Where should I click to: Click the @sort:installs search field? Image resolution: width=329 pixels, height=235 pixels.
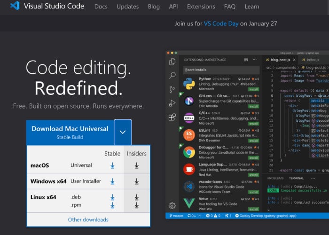tap(221, 70)
